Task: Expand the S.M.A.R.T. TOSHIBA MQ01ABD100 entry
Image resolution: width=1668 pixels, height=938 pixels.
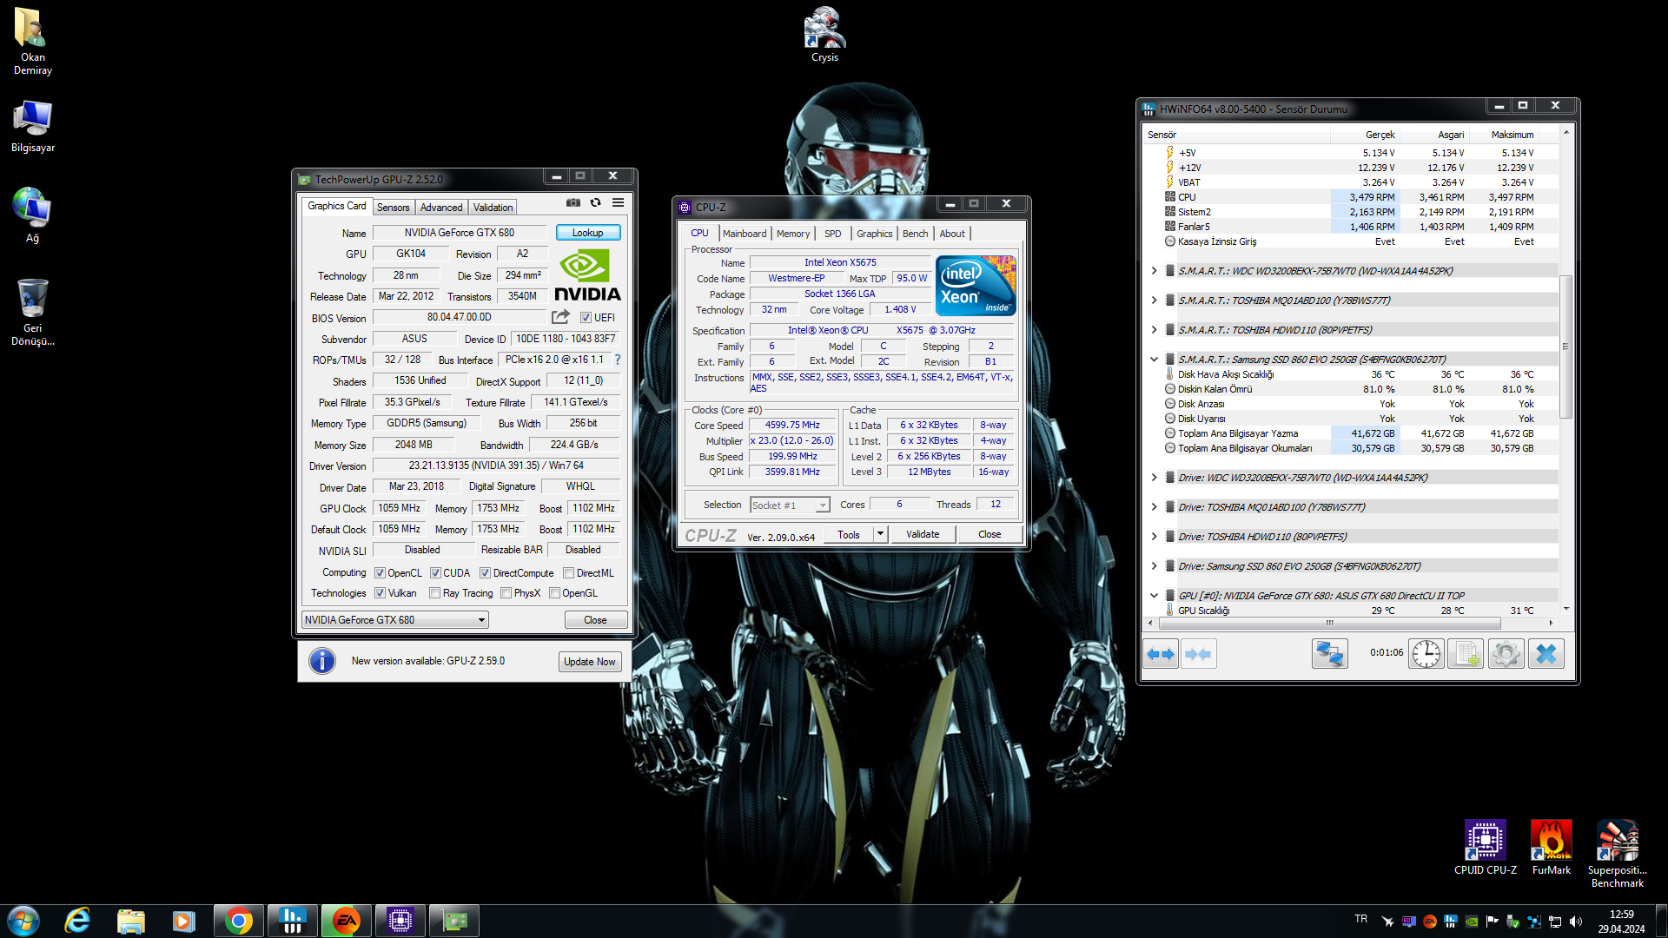Action: pos(1154,301)
